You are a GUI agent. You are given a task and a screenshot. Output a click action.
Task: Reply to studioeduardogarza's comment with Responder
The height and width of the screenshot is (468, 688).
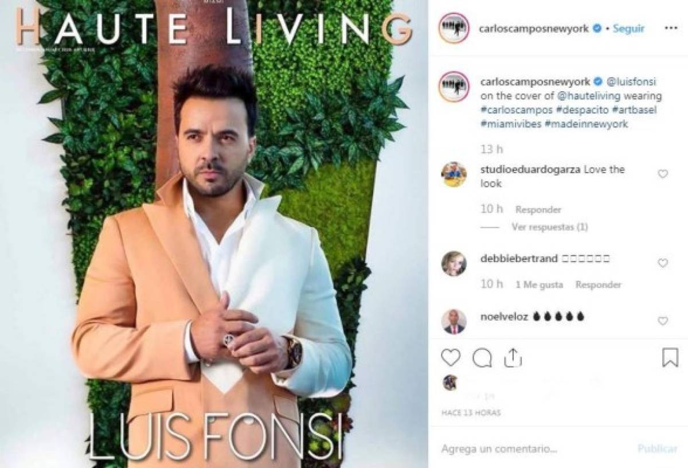[x=538, y=210]
